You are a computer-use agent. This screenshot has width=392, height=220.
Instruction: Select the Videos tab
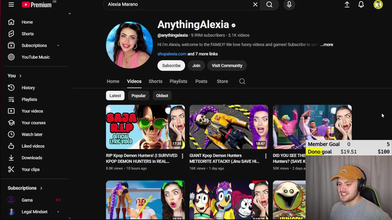tap(134, 81)
